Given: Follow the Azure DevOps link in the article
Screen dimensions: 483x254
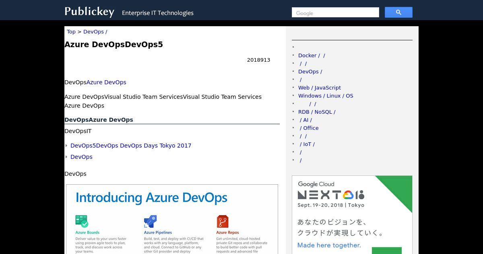Looking at the screenshot, I should click(106, 82).
